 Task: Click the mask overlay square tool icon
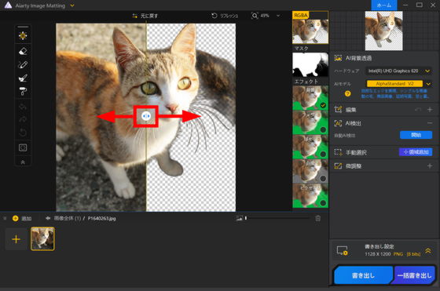[x=23, y=147]
